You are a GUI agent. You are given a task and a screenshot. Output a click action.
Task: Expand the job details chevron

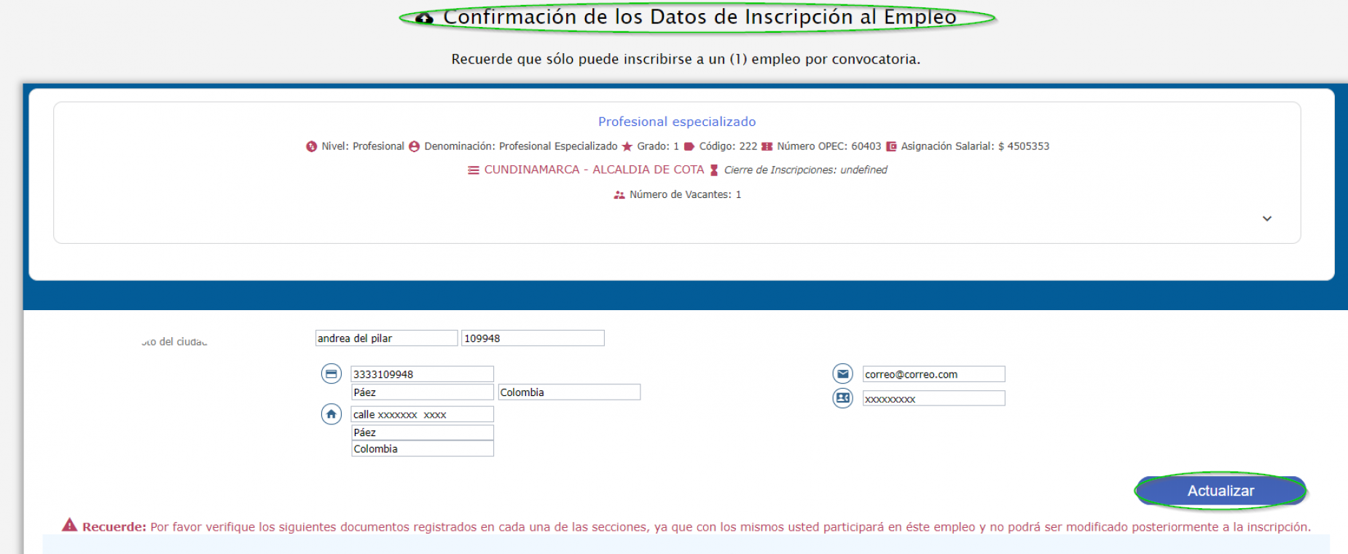coord(1267,218)
